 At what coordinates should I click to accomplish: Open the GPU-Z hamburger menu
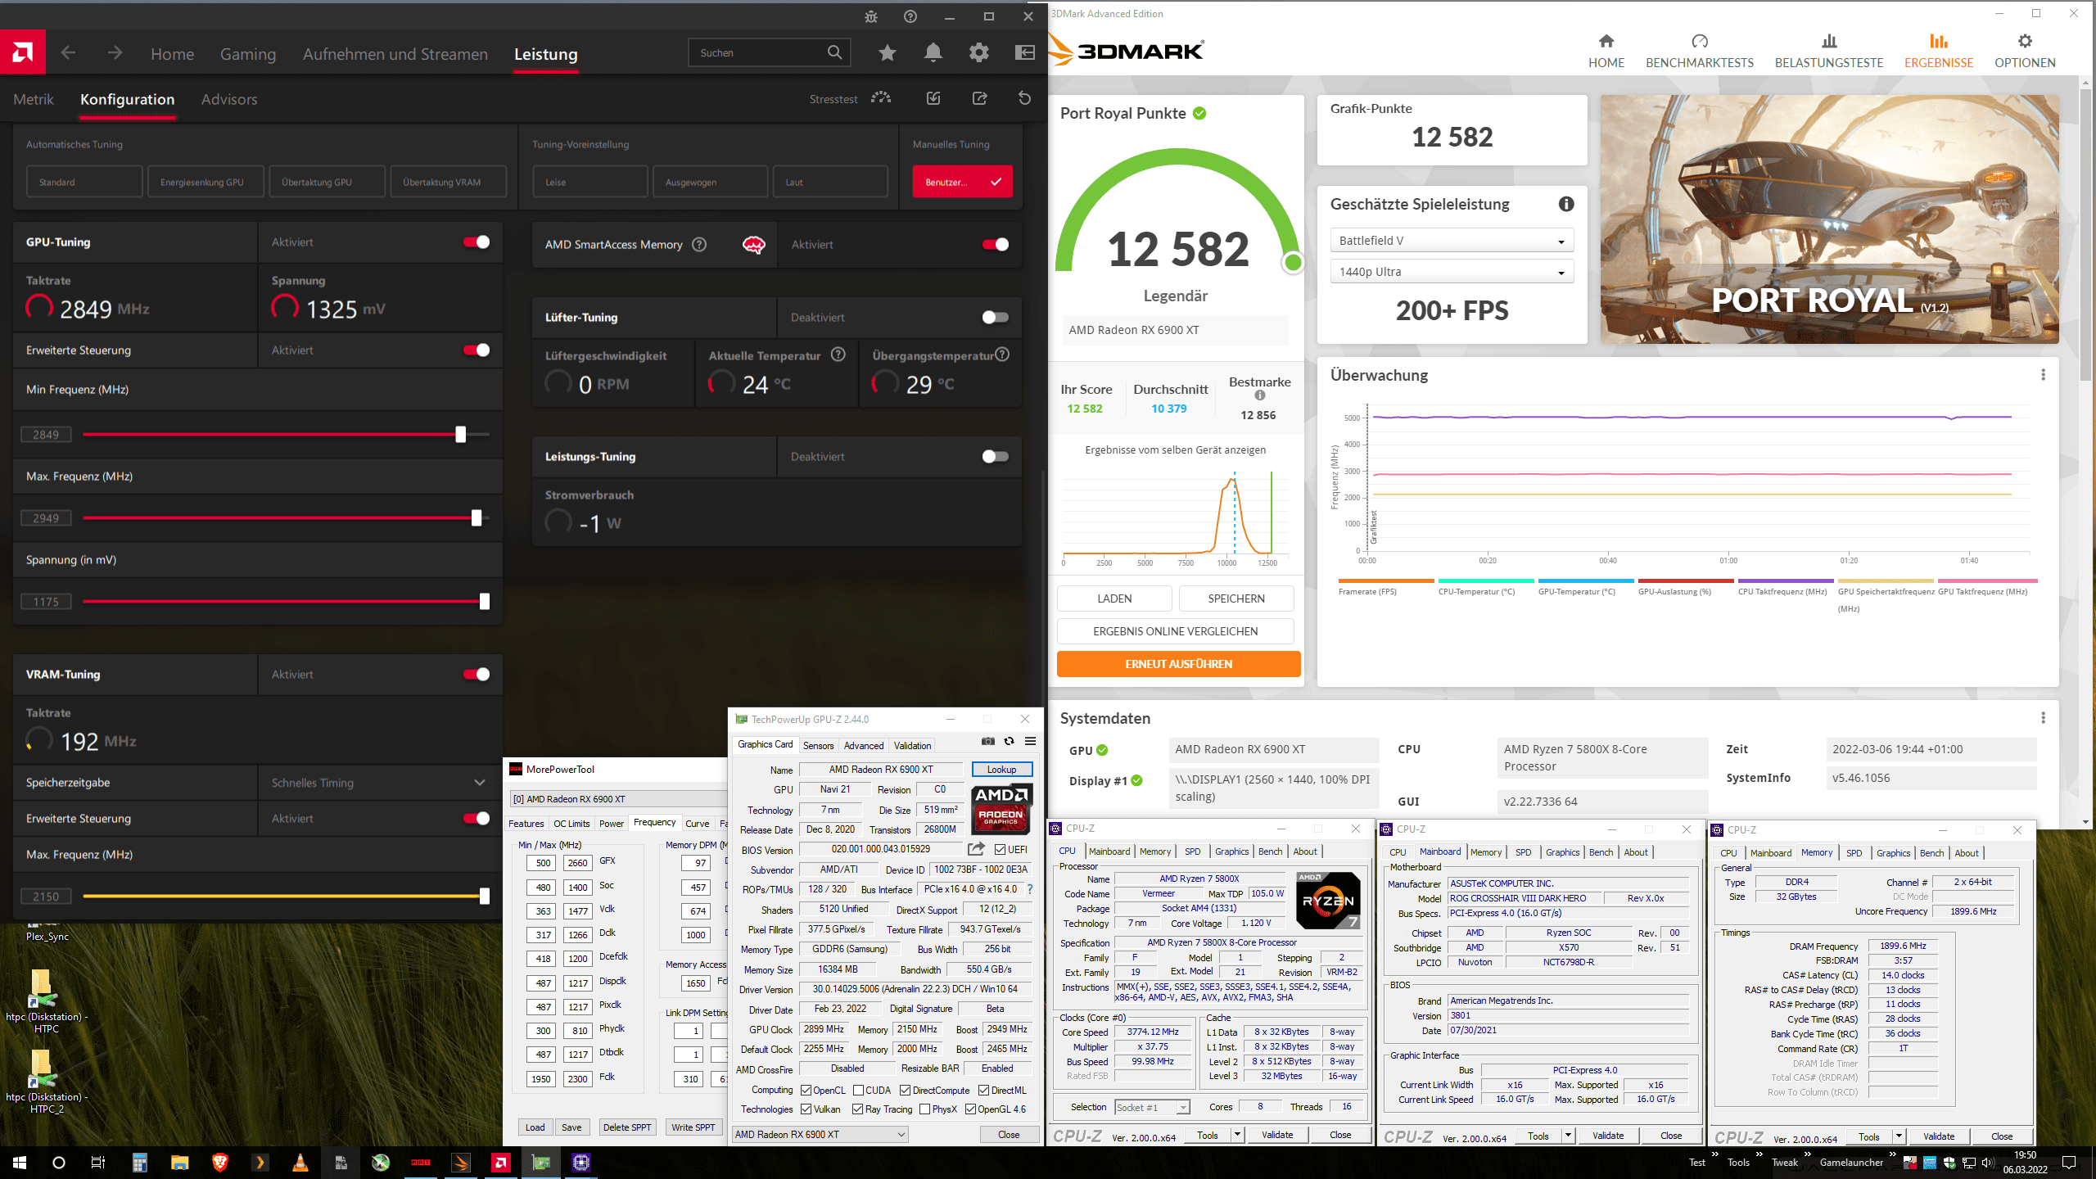click(1030, 741)
